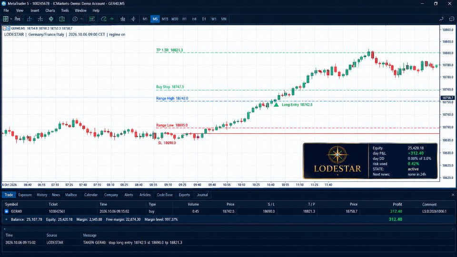Click the LODESTAR compass logo

[338, 155]
